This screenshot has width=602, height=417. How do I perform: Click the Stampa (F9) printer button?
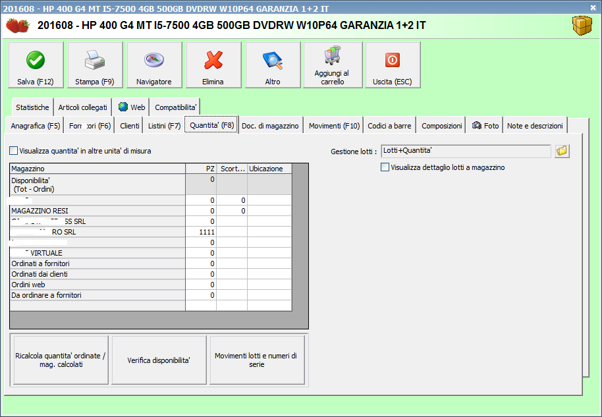tap(95, 65)
